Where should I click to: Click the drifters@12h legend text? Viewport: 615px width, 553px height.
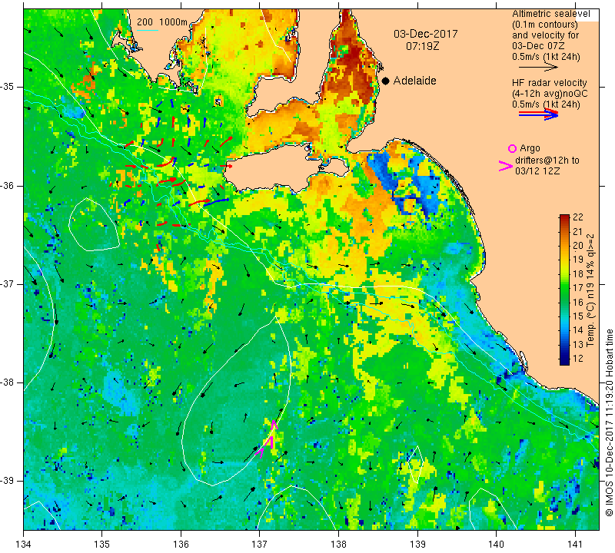click(x=547, y=161)
